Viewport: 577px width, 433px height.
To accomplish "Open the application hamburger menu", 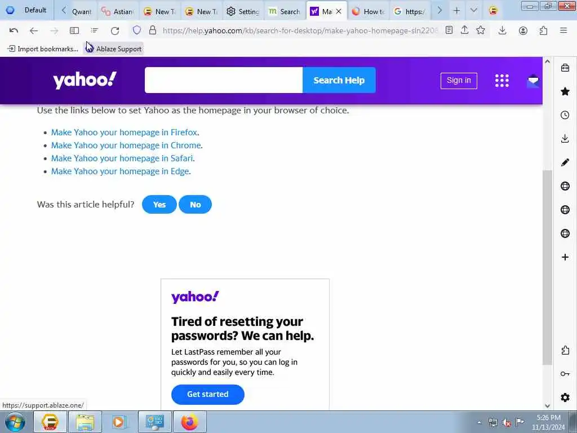I will coord(563,30).
